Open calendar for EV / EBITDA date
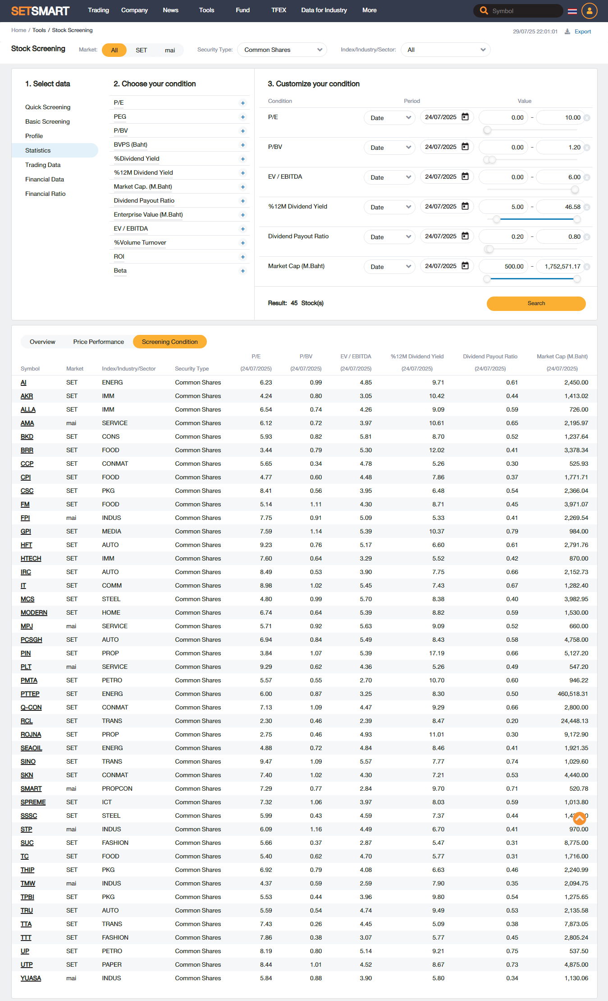Screen dimensions: 608x1001 465,176
